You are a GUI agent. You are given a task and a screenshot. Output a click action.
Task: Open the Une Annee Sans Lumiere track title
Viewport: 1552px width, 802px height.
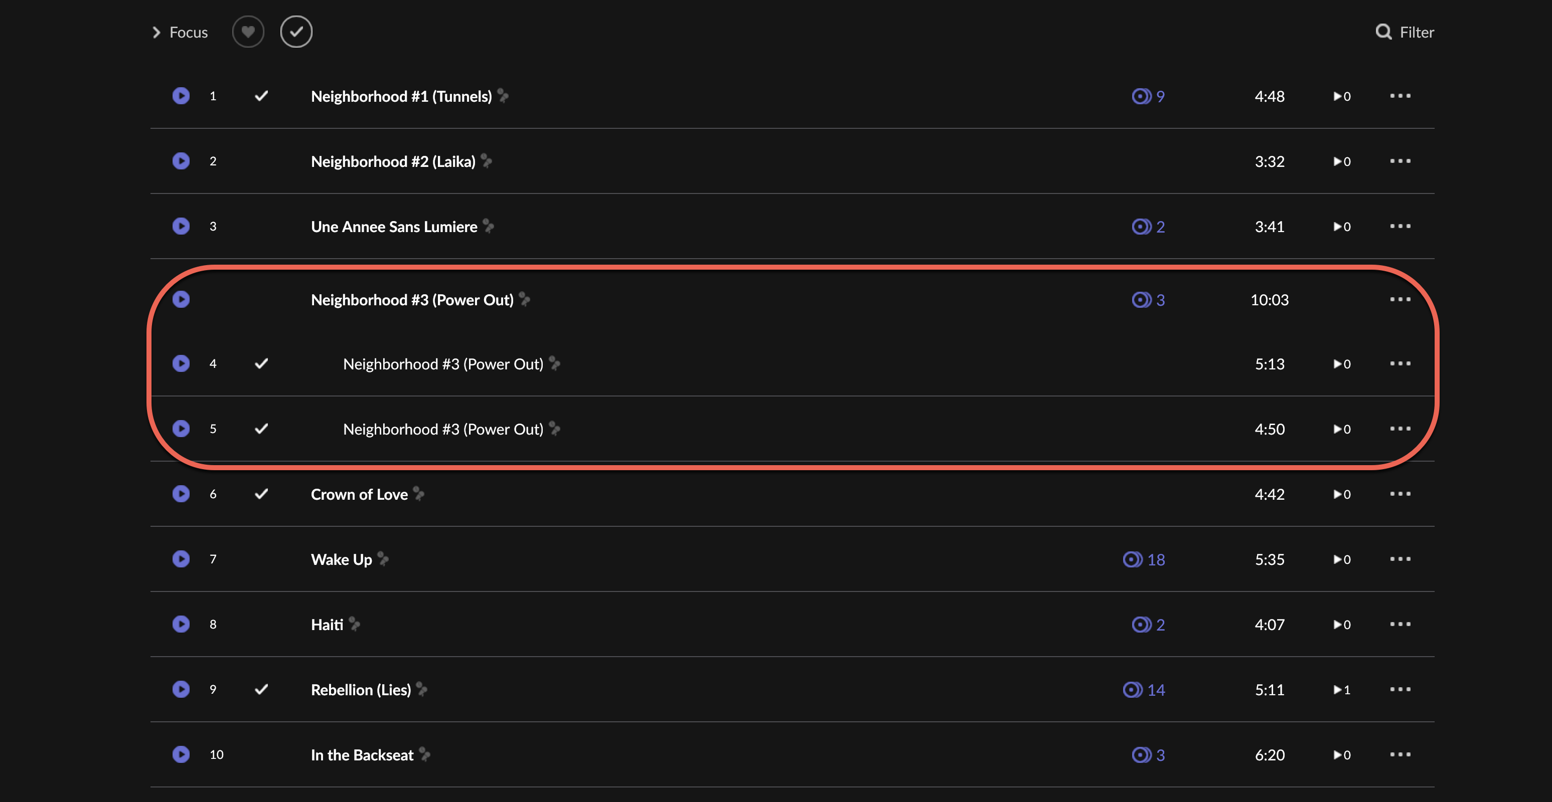coord(394,227)
